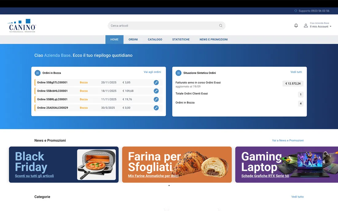Click the Ordini in Bozza panel icon
The width and height of the screenshot is (338, 211).
[37, 73]
